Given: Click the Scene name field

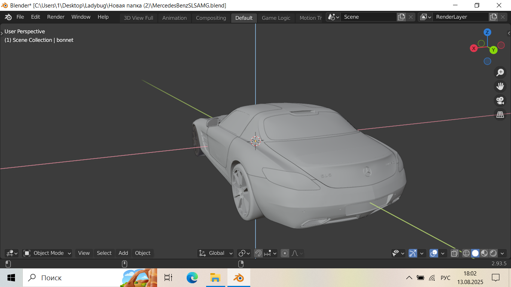Looking at the screenshot, I should 368,17.
